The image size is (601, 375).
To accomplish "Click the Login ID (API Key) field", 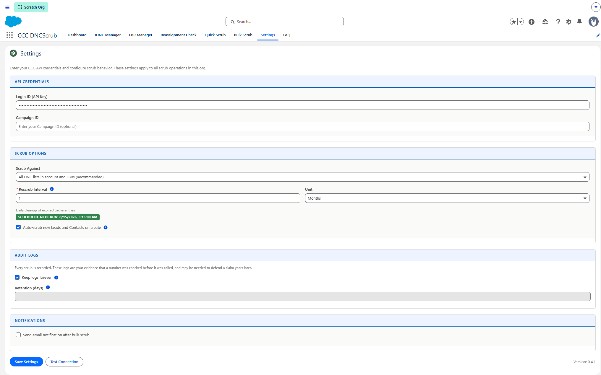I will click(x=302, y=105).
